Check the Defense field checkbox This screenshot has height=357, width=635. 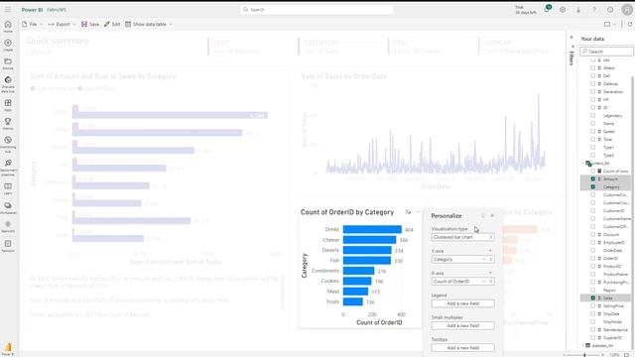click(593, 83)
